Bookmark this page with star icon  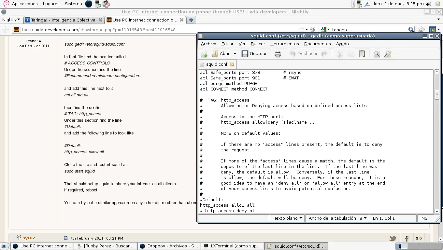302,30
